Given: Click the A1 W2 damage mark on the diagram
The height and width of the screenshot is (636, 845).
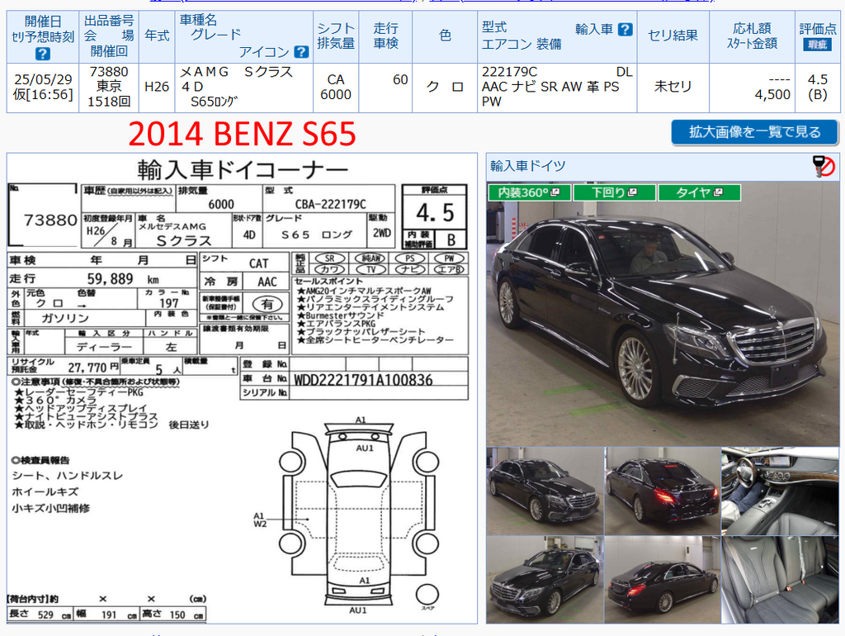Looking at the screenshot, I should [260, 520].
